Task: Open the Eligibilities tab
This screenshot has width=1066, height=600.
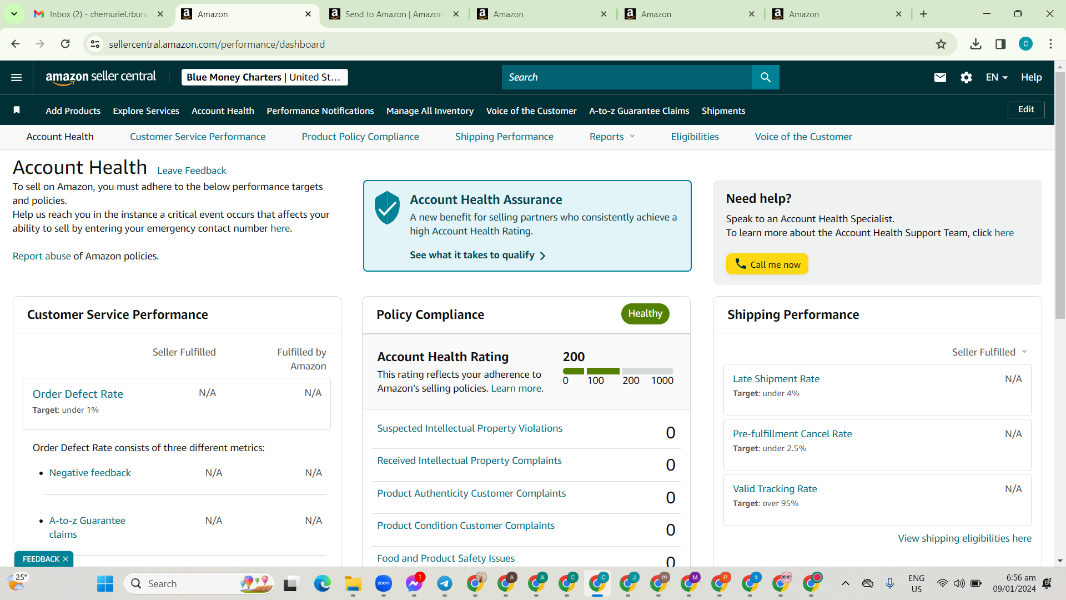Action: tap(695, 137)
